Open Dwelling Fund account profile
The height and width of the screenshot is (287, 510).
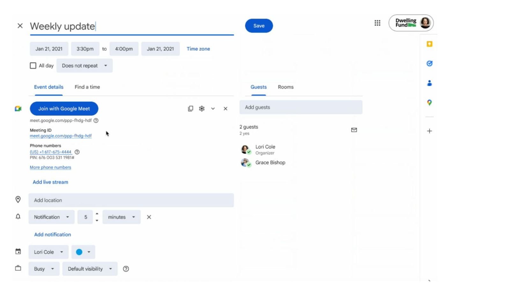pyautogui.click(x=411, y=23)
